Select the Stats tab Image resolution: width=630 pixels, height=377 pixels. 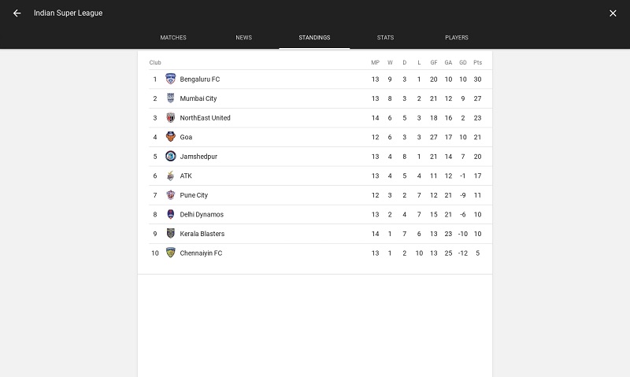click(385, 37)
